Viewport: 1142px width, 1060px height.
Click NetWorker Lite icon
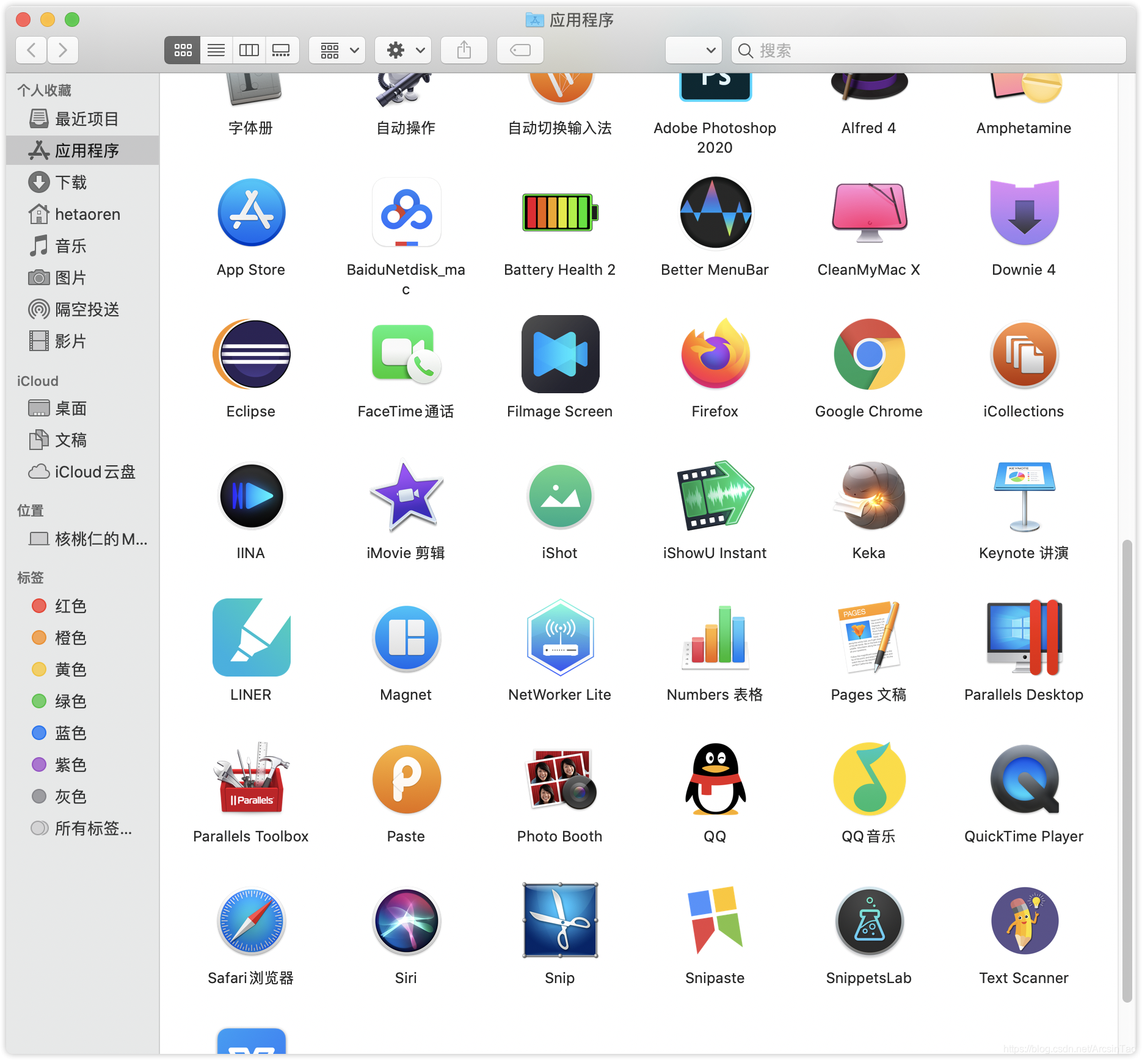point(560,637)
